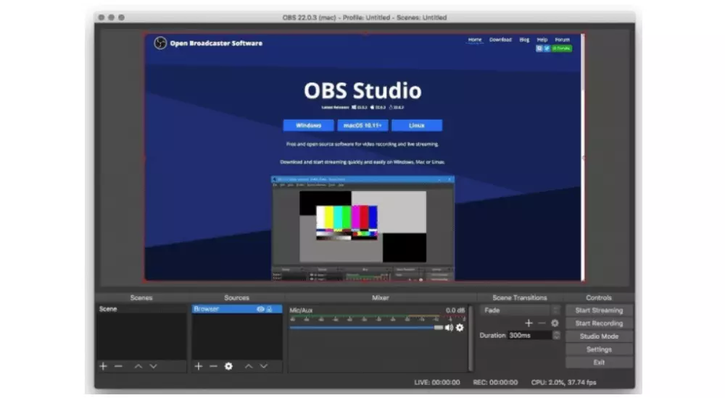Viewport: 725px width, 398px height.
Task: Click the Mixer panel scrollbar
Action: (471, 338)
